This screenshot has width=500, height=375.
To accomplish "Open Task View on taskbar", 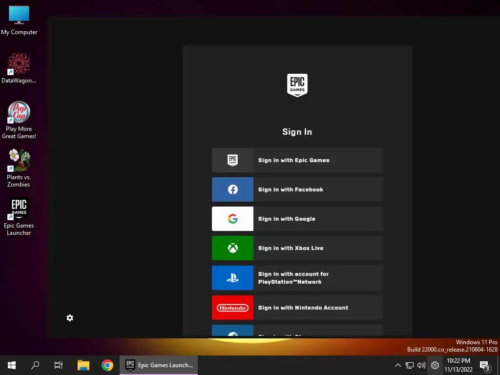I will 59,365.
